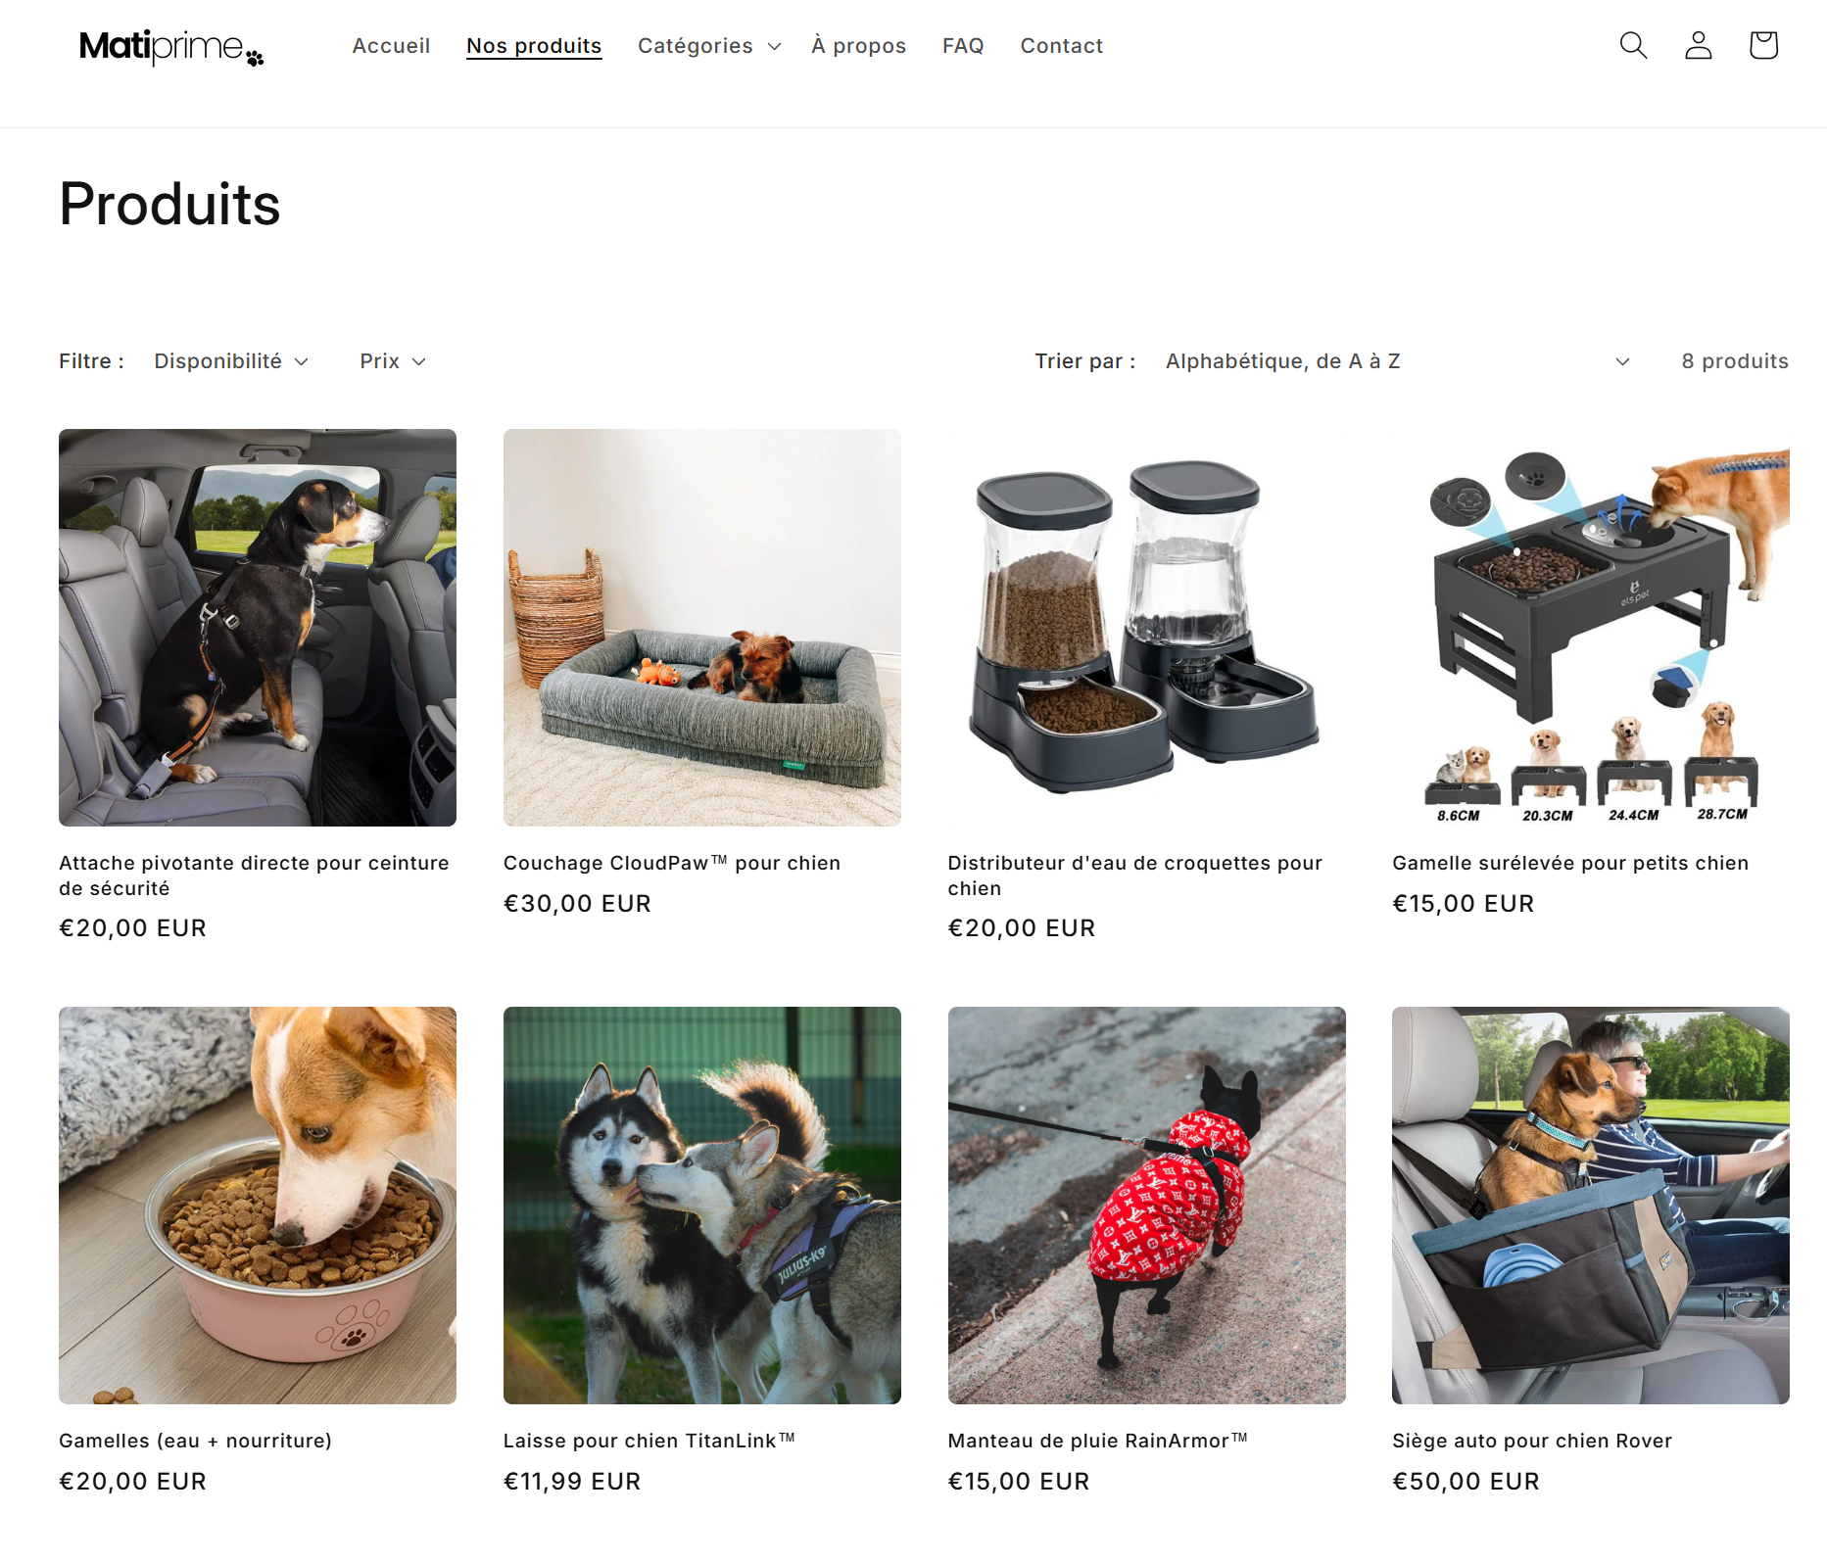Expand the Prix filter
The image size is (1827, 1562).
tap(393, 361)
